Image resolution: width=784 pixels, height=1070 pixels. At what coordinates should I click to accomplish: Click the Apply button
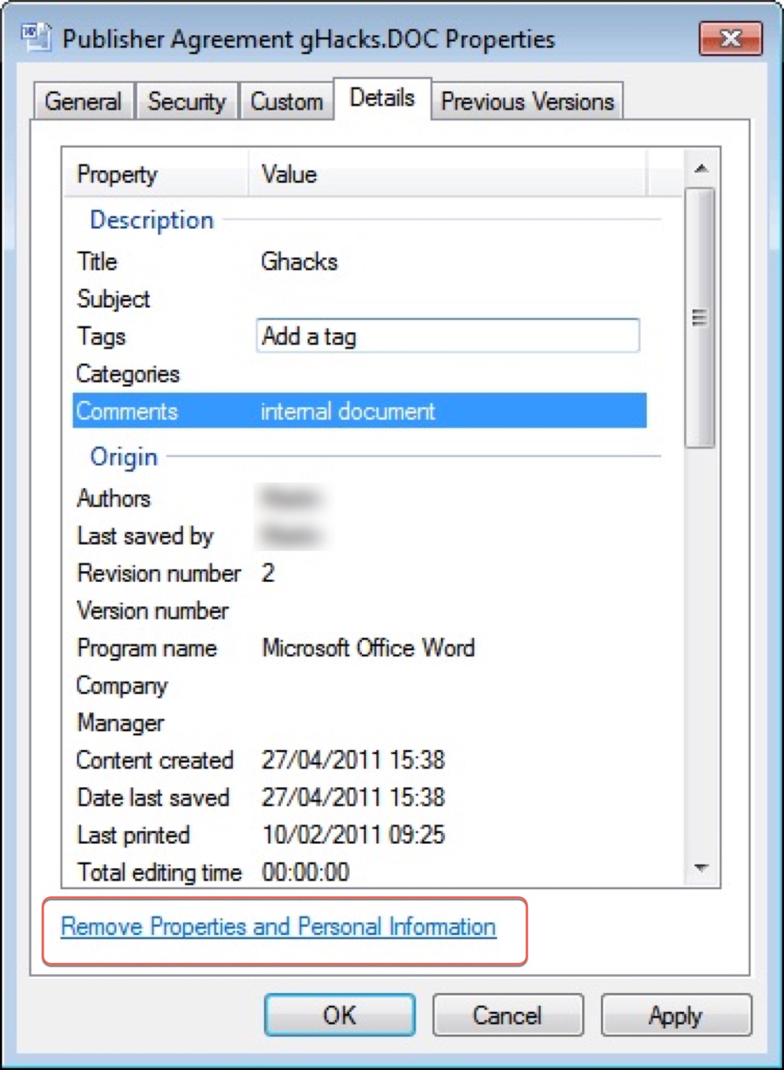coord(676,1015)
